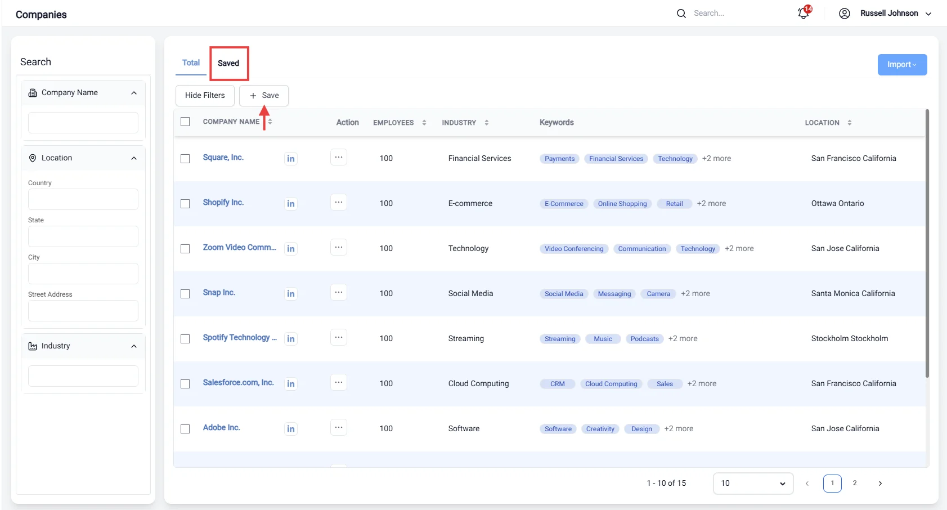This screenshot has height=510, width=947.
Task: Expand '+2 more' keywords for Shopify Inc.
Action: pyautogui.click(x=711, y=204)
